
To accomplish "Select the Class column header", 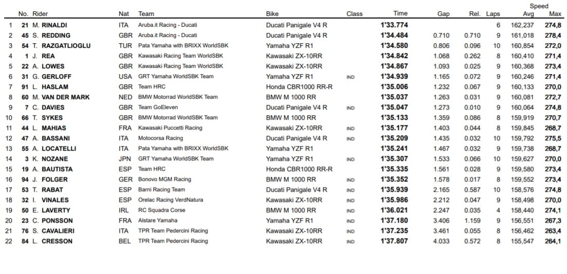I will click(x=355, y=14).
